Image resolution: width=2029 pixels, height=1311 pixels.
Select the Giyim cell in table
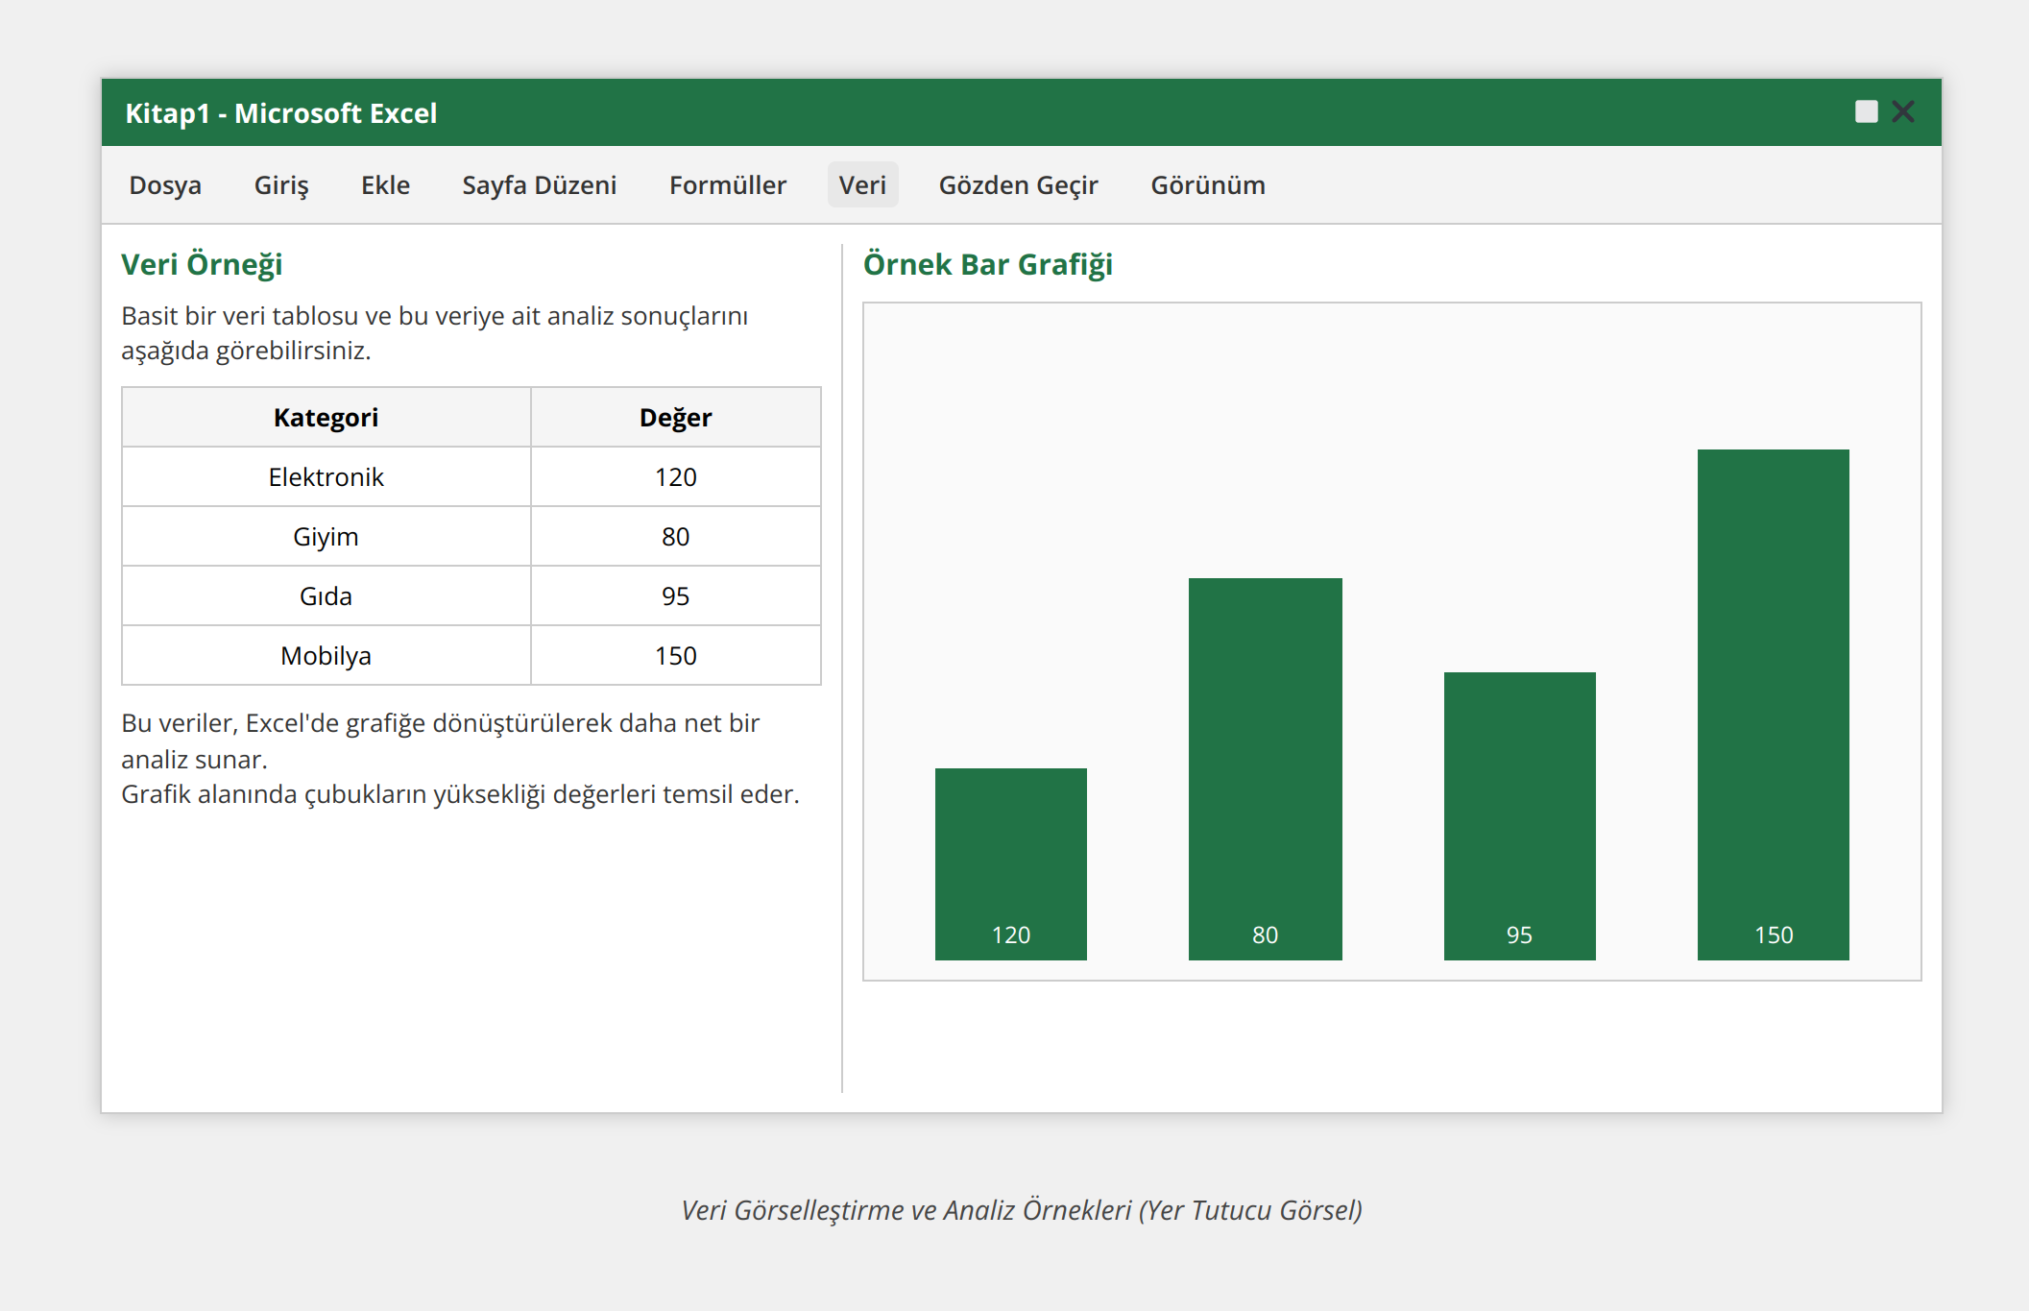(326, 536)
